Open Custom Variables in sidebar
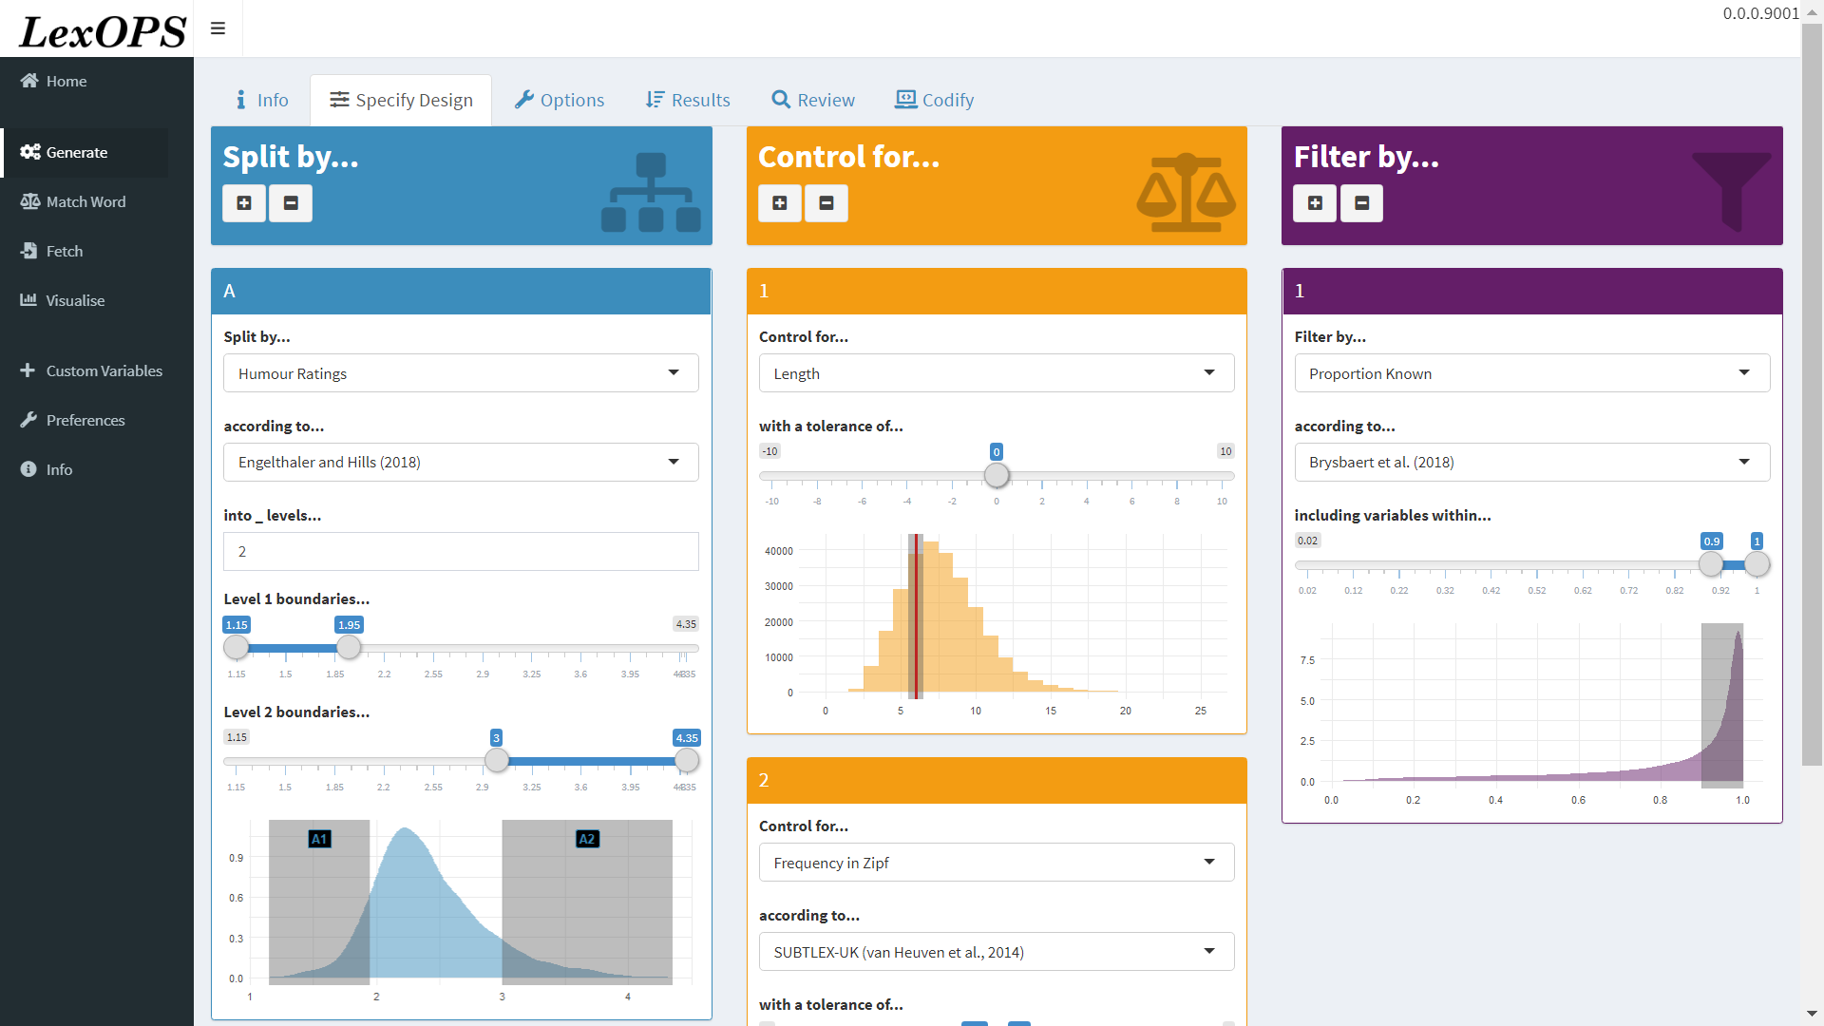1824x1026 pixels. [x=104, y=370]
